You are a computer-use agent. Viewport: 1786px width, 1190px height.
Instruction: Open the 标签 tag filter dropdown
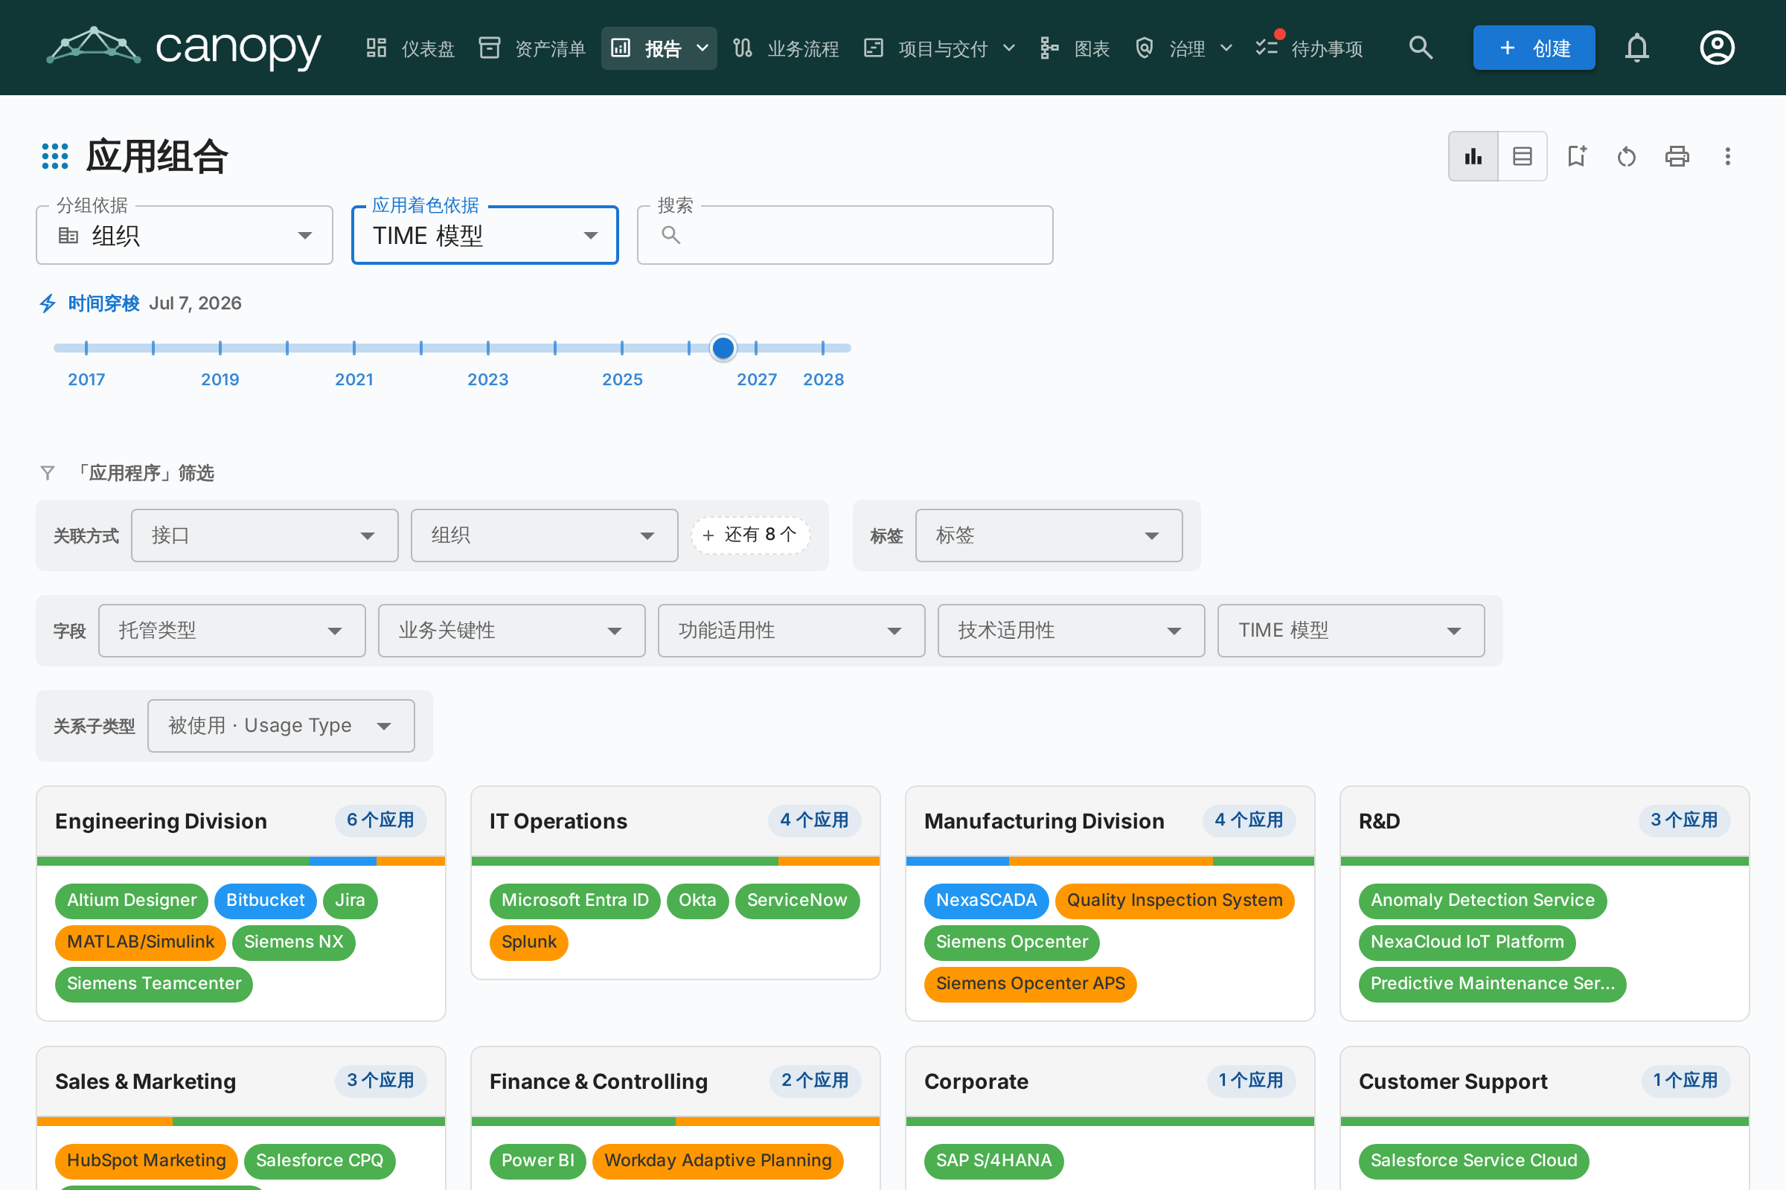click(x=1049, y=535)
